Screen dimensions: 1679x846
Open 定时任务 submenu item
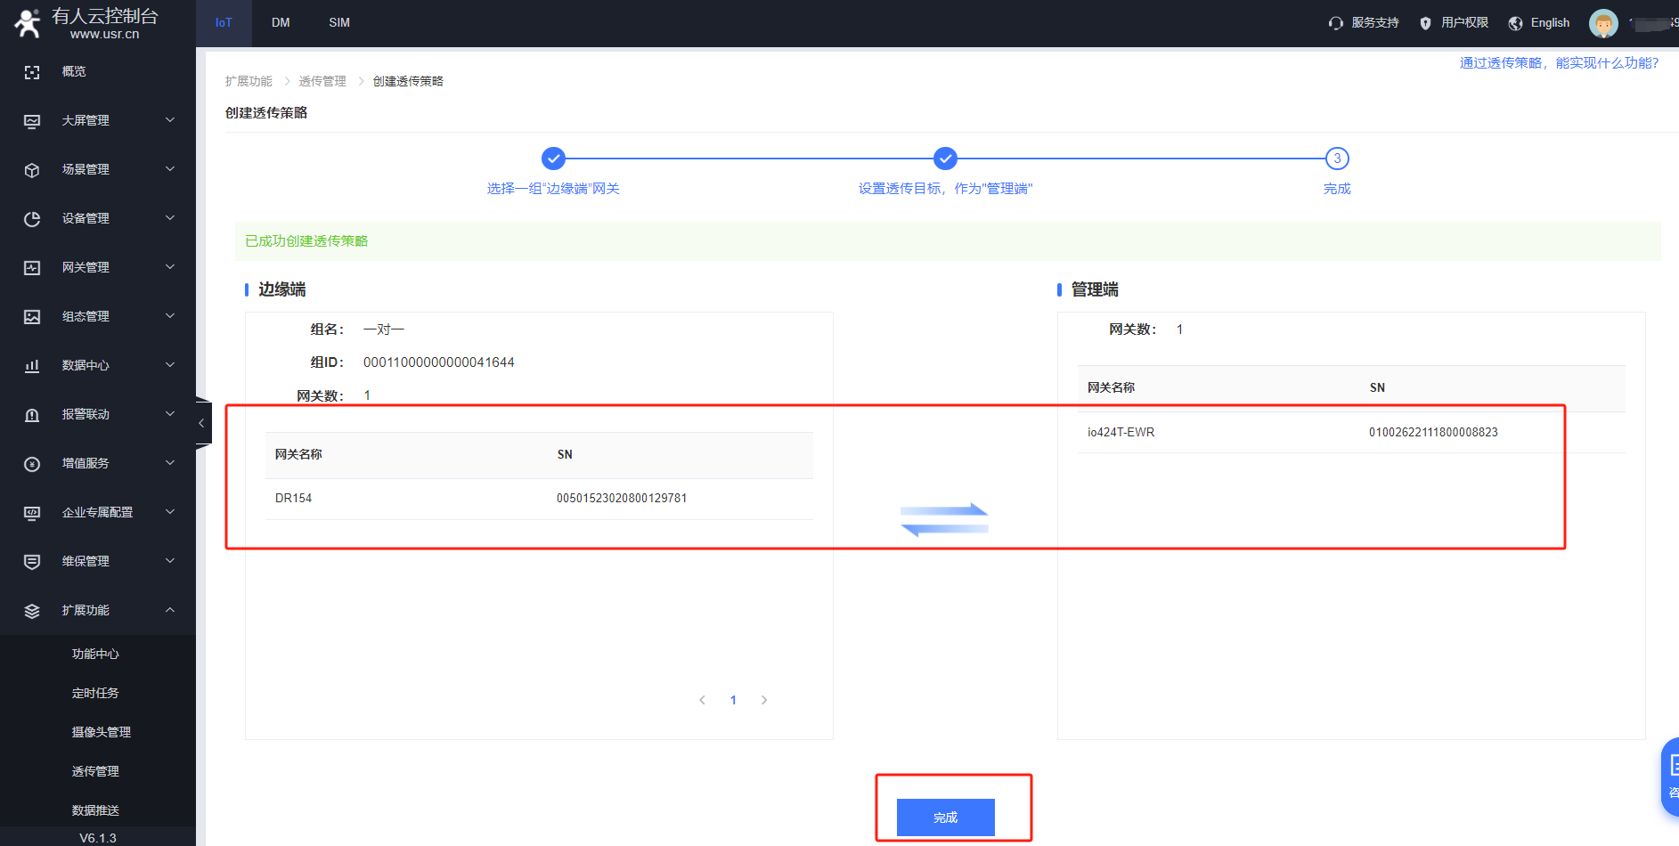pyautogui.click(x=95, y=694)
